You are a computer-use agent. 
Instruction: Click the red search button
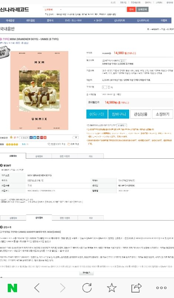(x=131, y=9)
